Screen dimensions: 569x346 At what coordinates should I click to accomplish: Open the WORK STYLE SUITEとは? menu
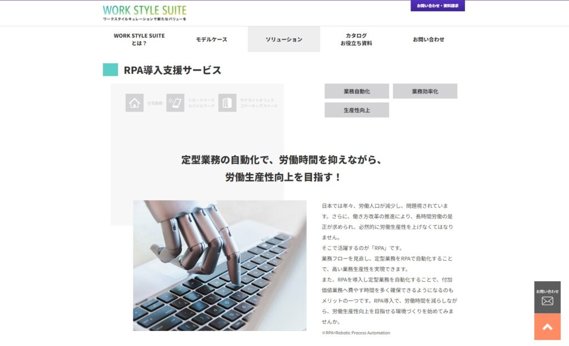click(139, 39)
